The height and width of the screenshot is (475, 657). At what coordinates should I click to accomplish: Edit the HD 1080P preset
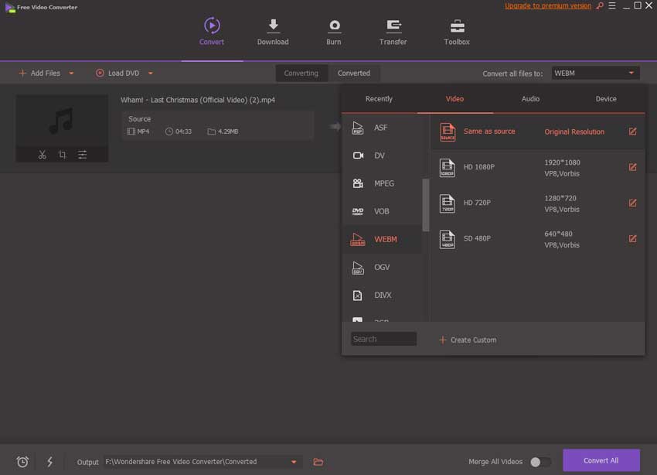[x=632, y=167]
